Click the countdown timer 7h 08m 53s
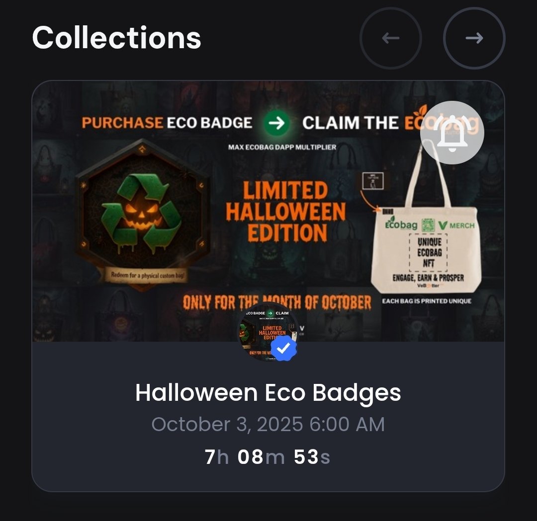The image size is (537, 521). point(268,456)
